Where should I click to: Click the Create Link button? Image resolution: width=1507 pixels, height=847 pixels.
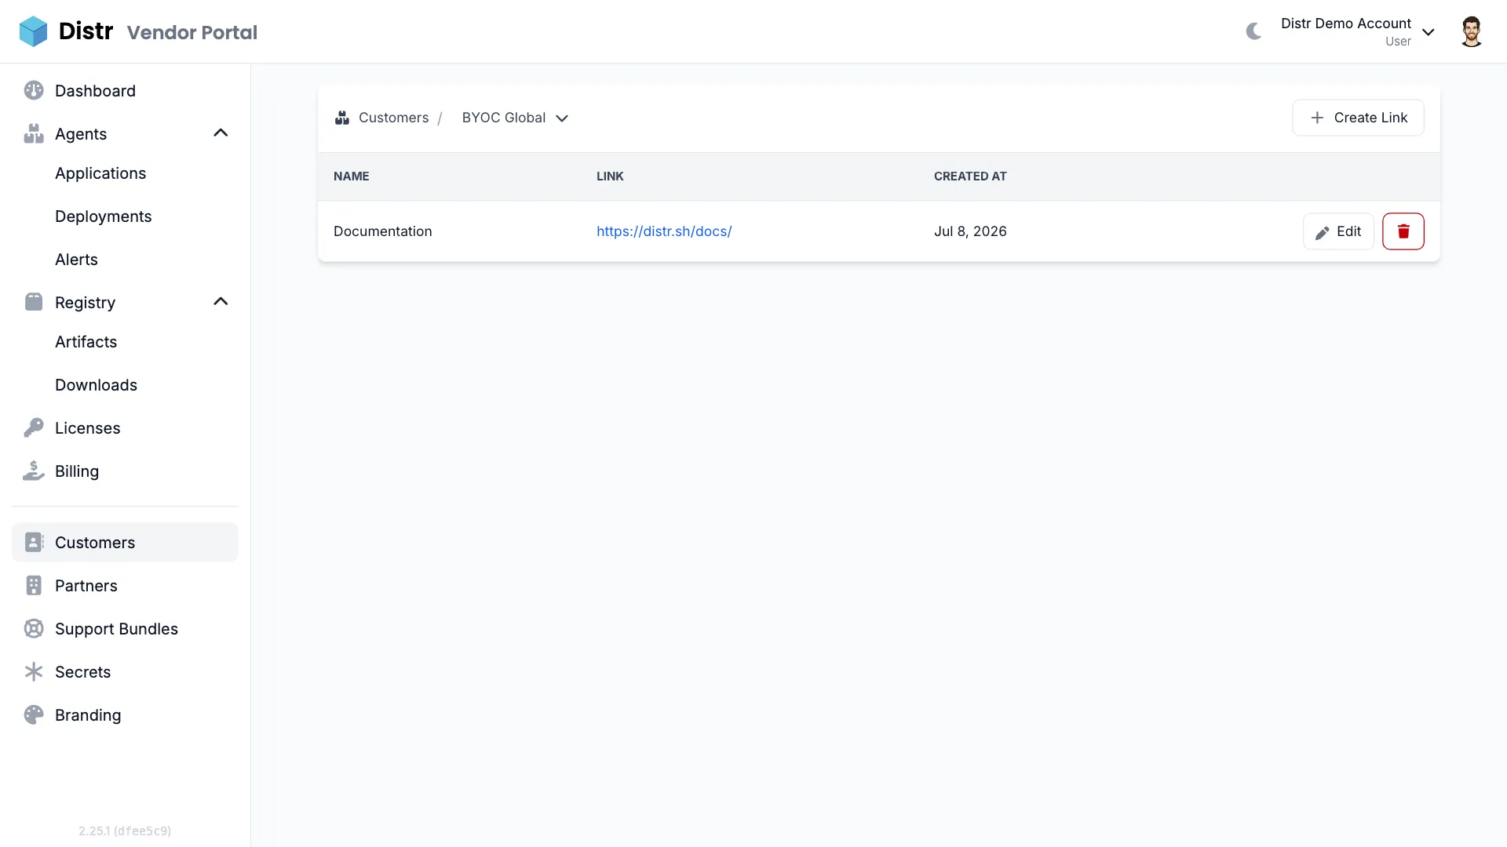(x=1358, y=118)
